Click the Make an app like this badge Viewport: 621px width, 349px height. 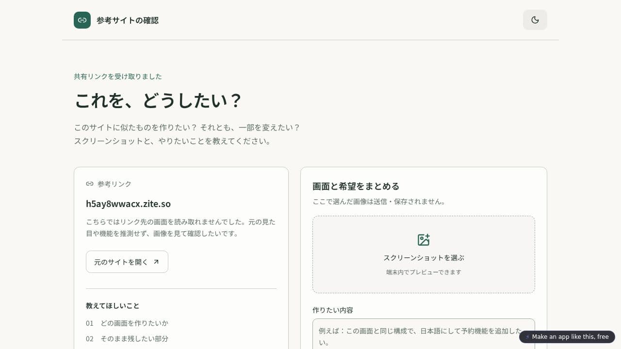point(567,337)
